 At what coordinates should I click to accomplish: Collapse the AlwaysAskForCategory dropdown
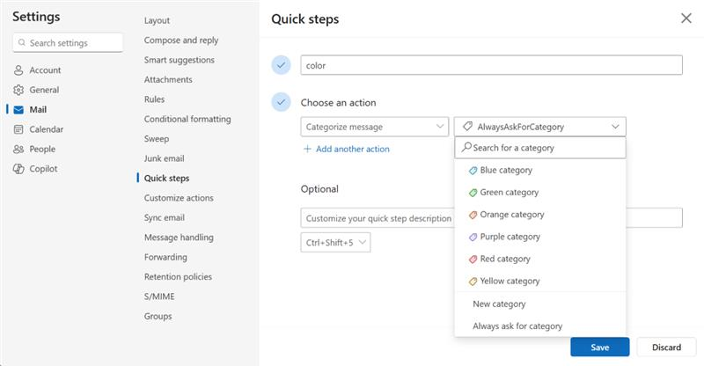point(615,127)
